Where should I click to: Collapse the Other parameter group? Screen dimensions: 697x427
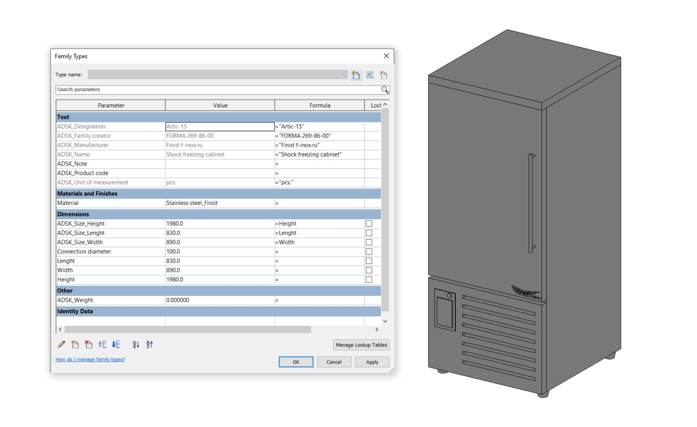(x=218, y=291)
